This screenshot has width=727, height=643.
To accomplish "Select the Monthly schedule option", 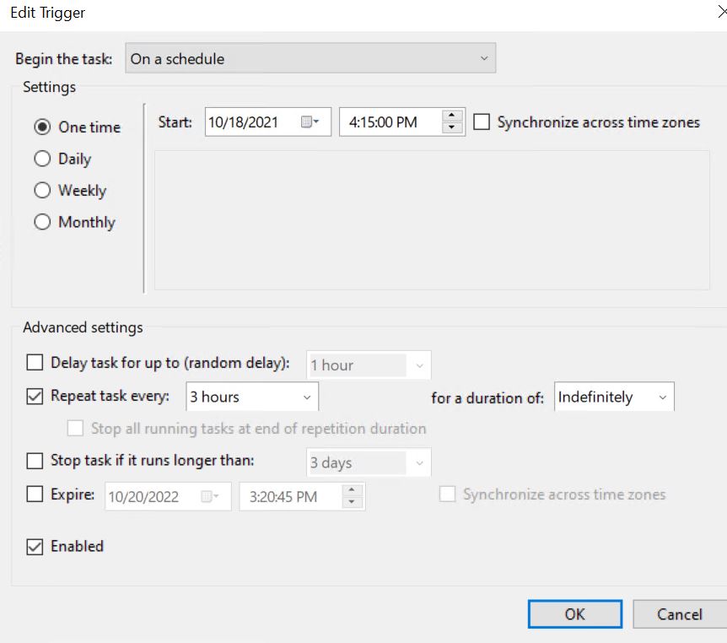I will pos(42,222).
